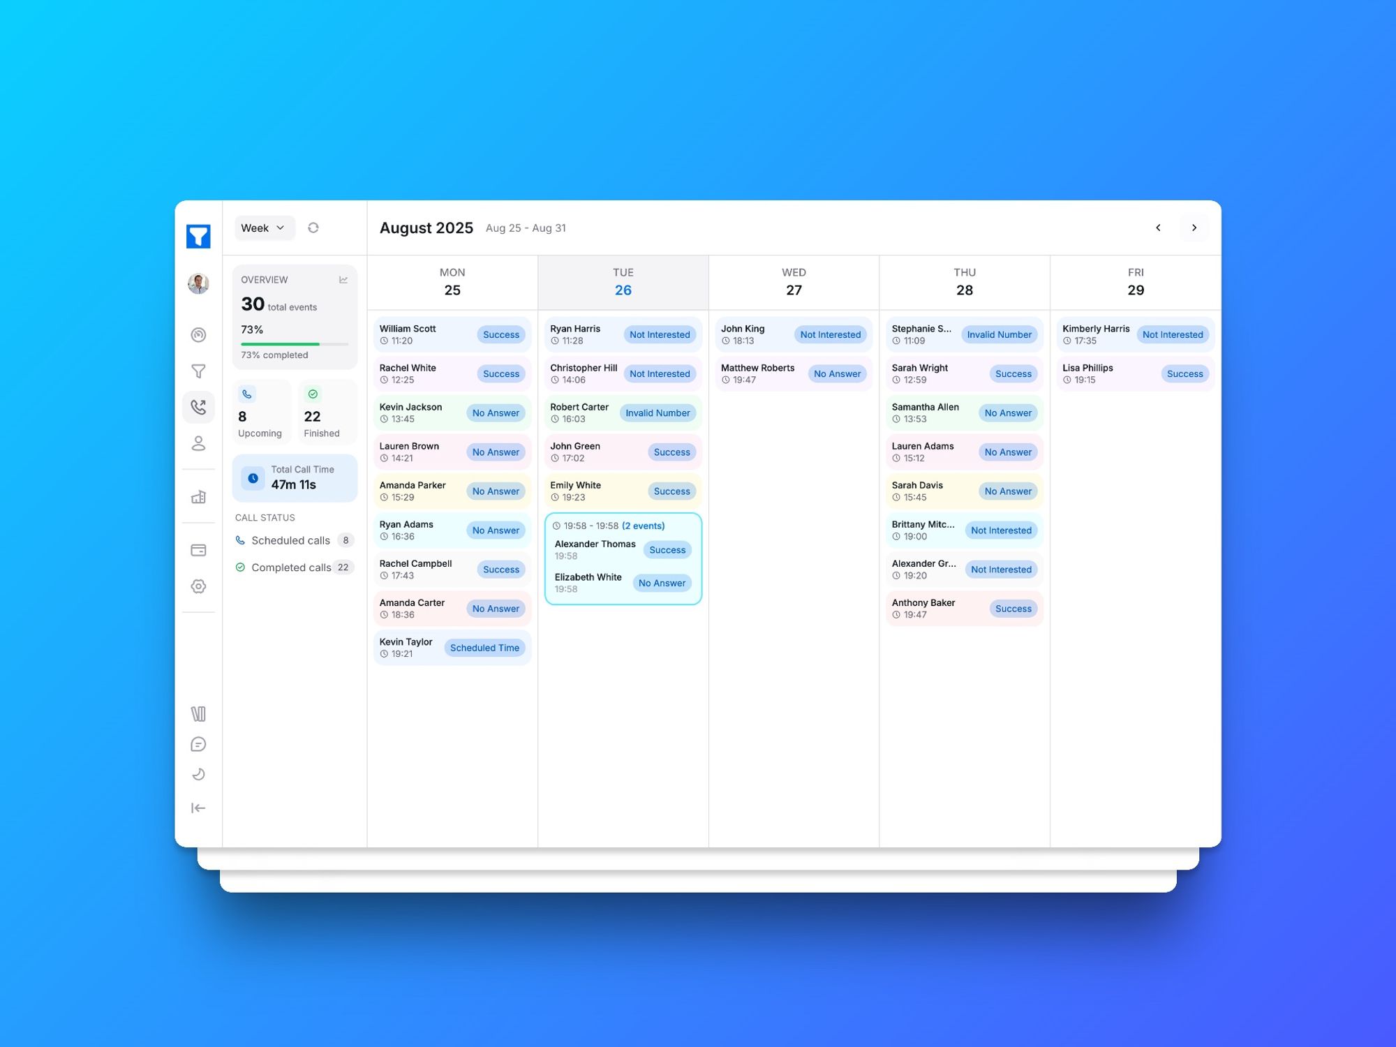1396x1047 pixels.
Task: Click Stephanie S... Invalid Number badge
Action: [999, 334]
